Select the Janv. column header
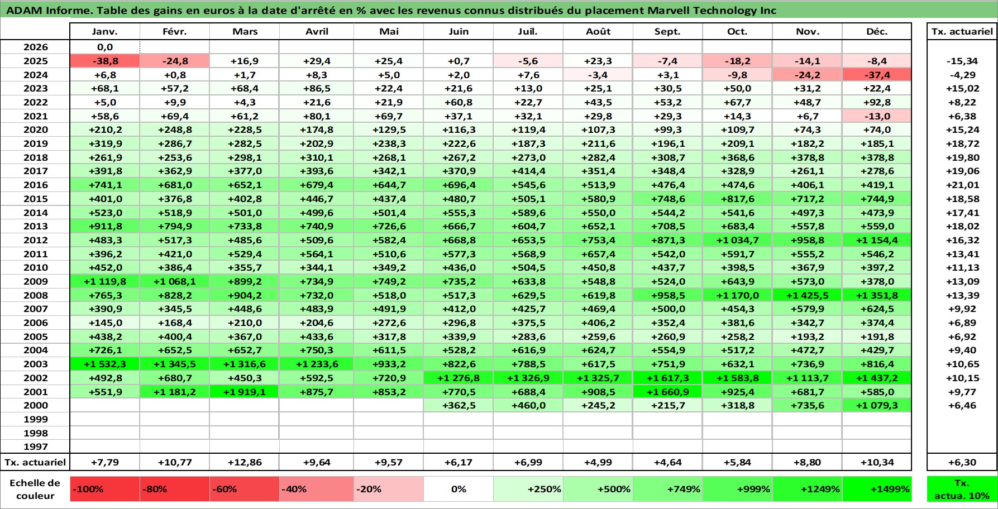The height and width of the screenshot is (509, 998). point(105,31)
